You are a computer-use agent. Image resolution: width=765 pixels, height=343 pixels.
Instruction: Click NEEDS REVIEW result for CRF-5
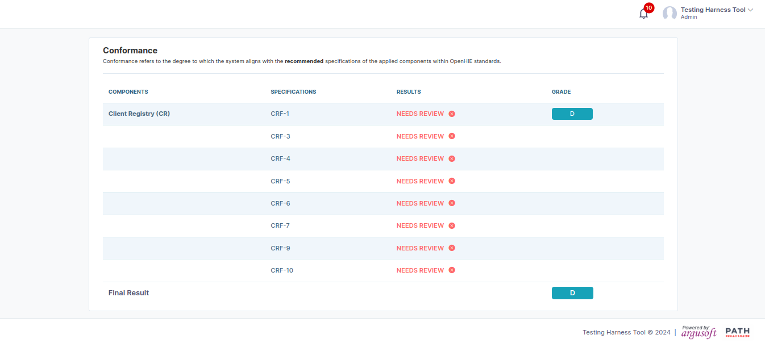pos(420,181)
